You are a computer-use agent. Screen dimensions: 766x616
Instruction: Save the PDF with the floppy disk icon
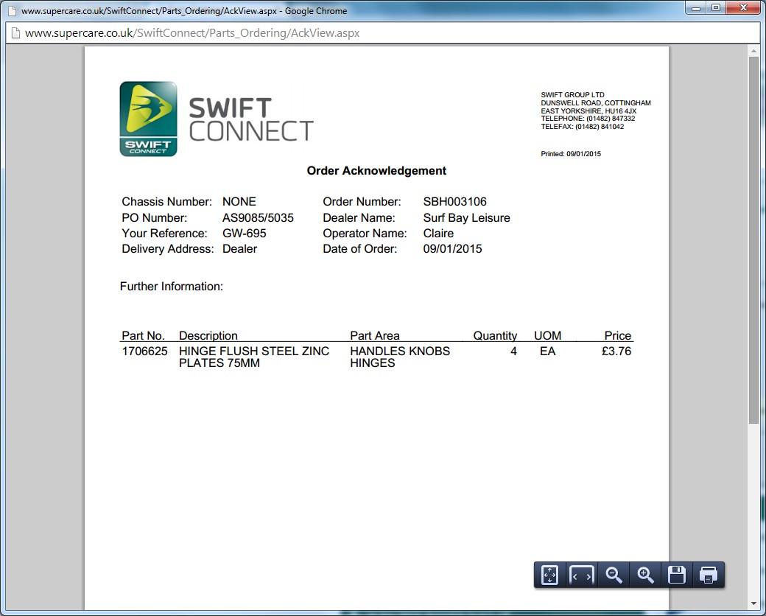pyautogui.click(x=677, y=575)
